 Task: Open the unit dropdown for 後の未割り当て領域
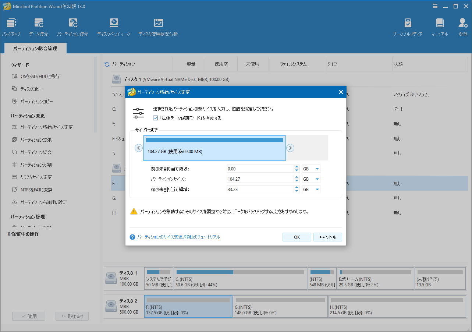tap(311, 189)
